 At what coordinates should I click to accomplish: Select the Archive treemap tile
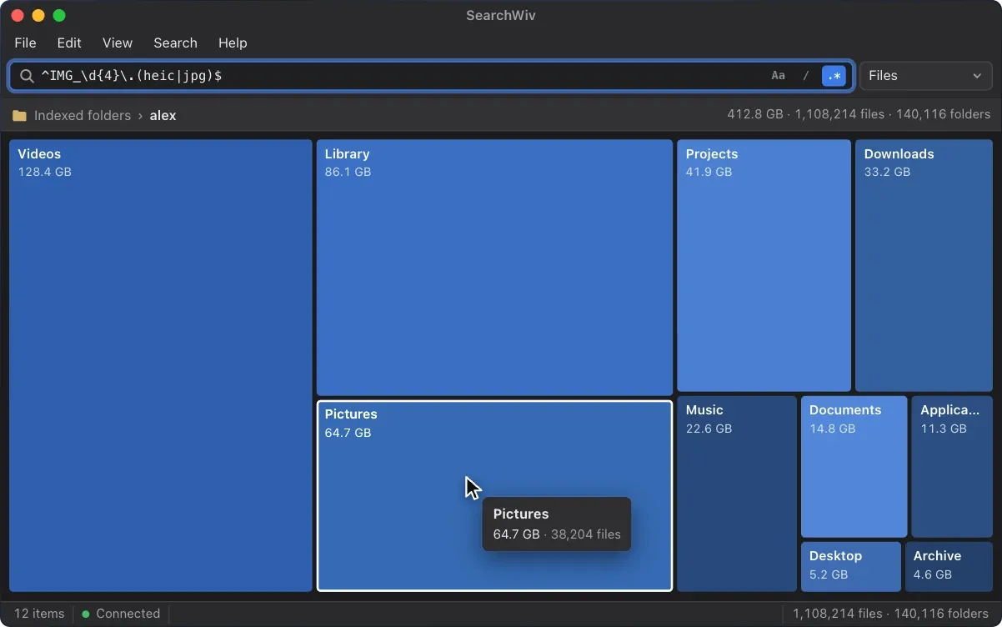point(949,567)
